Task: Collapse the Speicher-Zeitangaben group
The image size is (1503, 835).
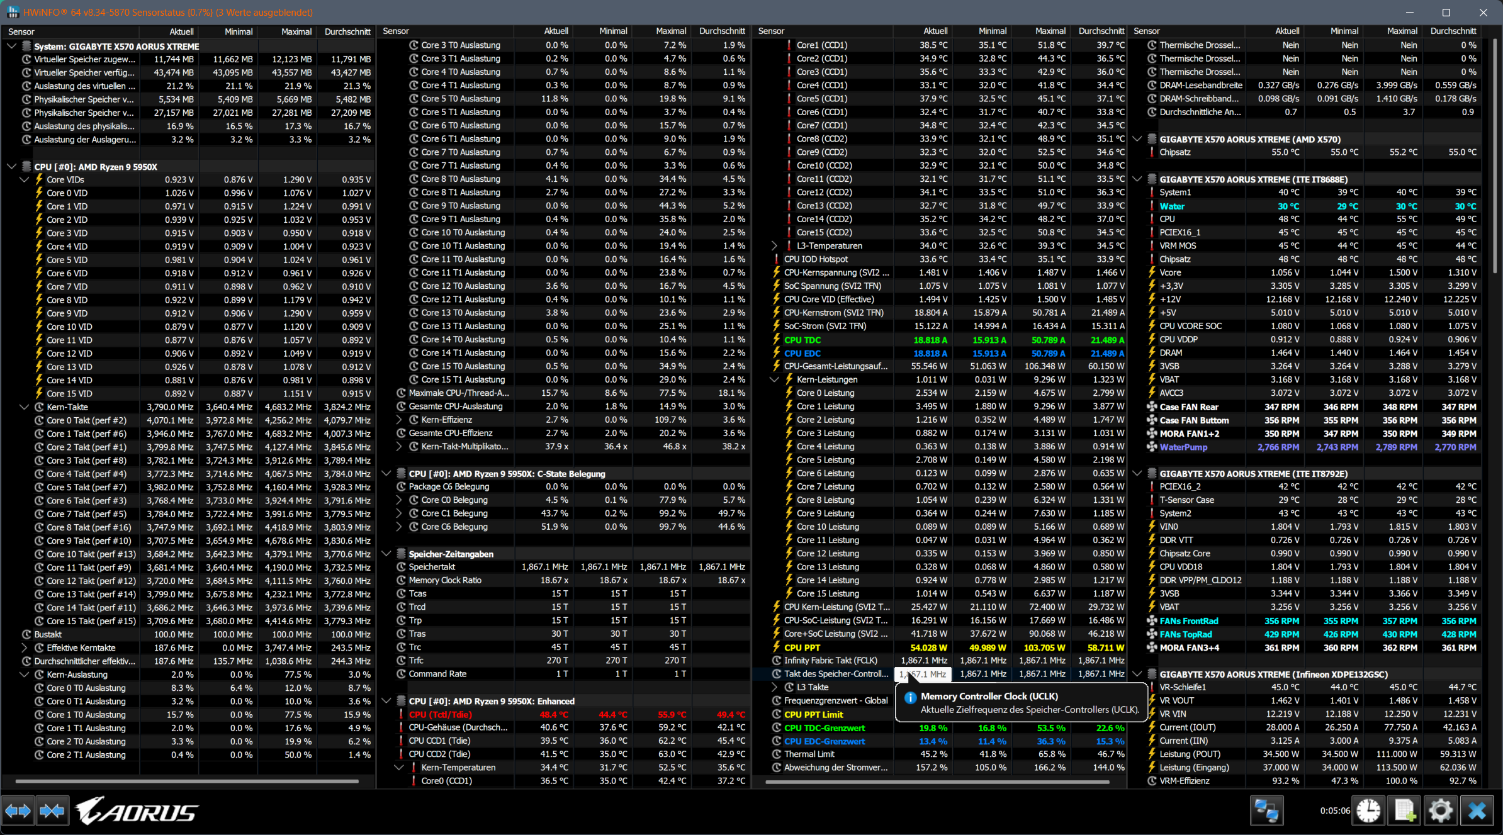Action: (386, 554)
